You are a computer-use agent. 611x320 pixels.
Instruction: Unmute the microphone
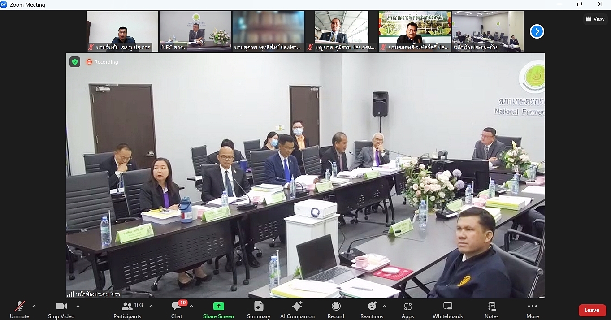pyautogui.click(x=19, y=310)
